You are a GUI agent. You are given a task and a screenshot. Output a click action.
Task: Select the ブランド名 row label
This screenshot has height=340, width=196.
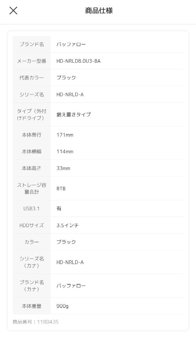coord(31,44)
